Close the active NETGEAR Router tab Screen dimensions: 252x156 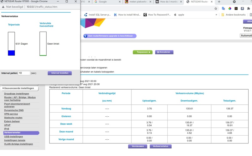coord(212,2)
